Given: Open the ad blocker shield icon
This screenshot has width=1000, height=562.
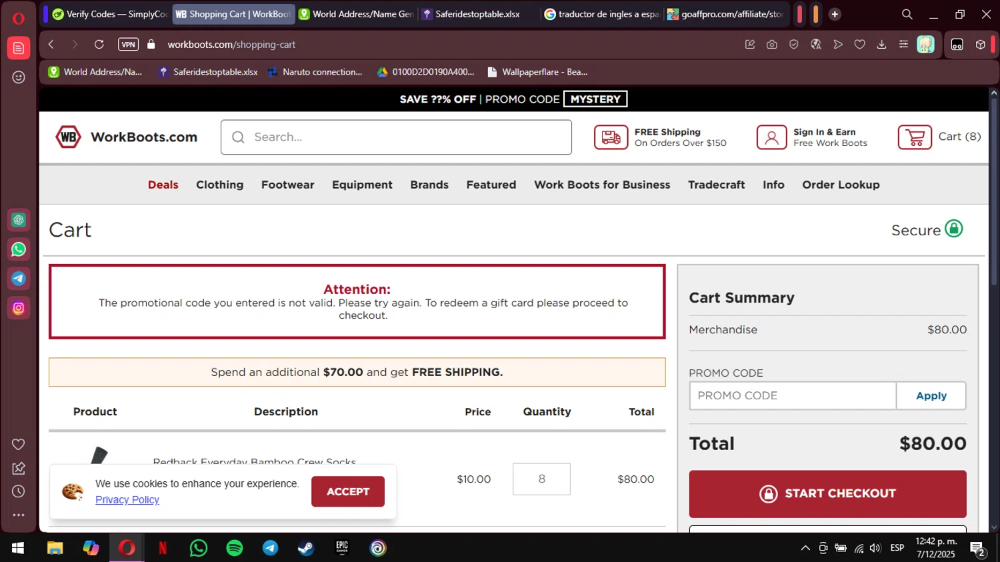Looking at the screenshot, I should (794, 45).
